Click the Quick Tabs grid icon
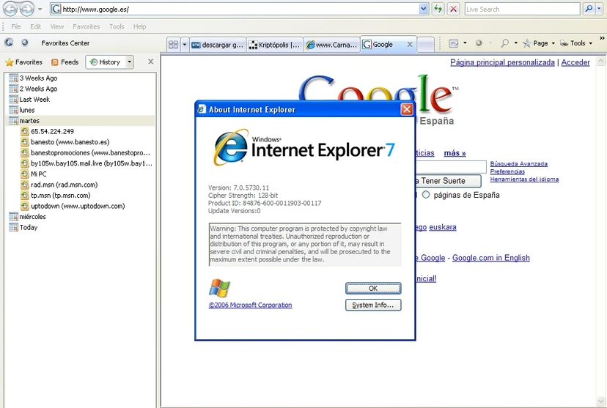The image size is (607, 408). pyautogui.click(x=174, y=45)
